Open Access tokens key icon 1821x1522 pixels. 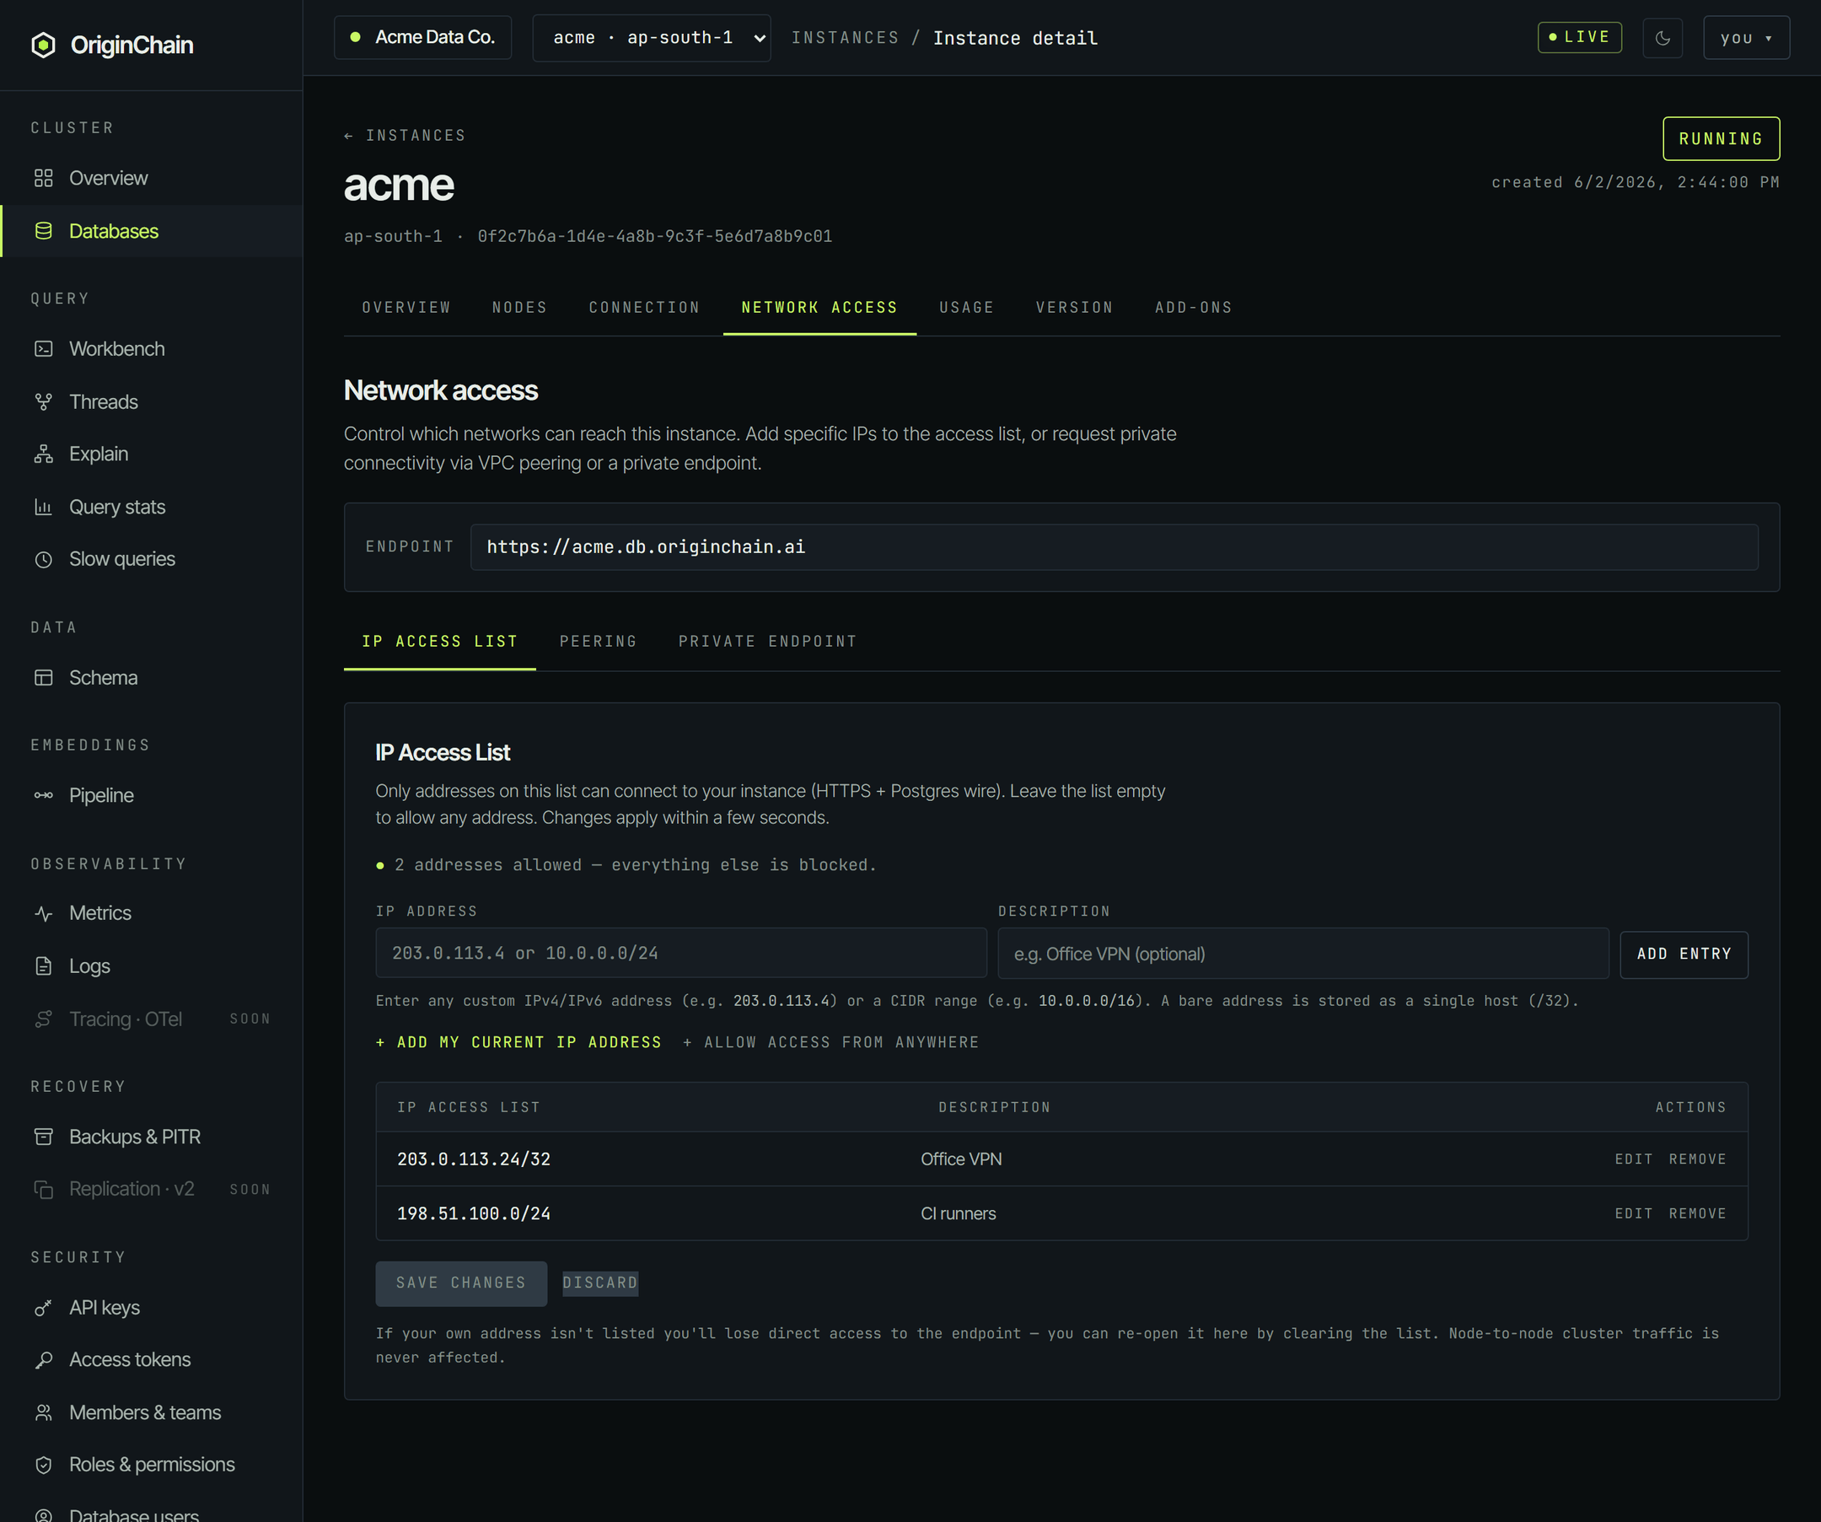pos(43,1360)
